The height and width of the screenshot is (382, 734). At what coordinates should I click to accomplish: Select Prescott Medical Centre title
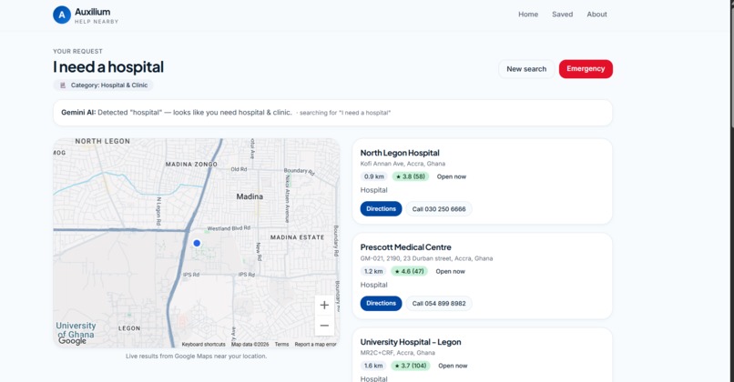[406, 247]
